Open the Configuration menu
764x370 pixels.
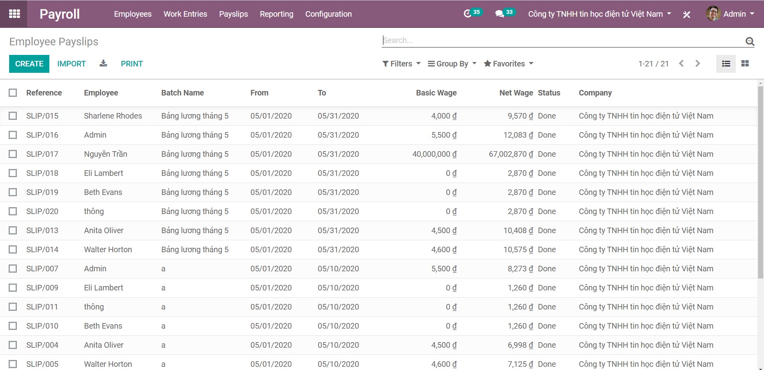328,14
